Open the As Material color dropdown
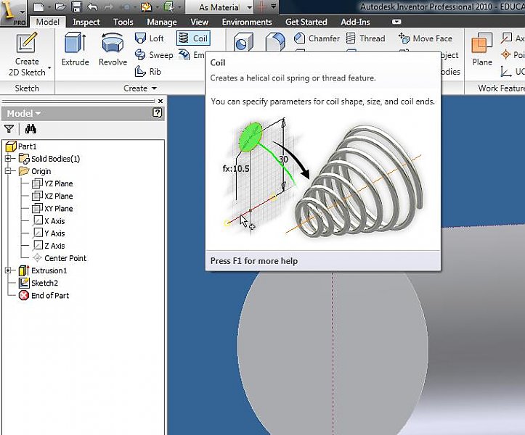Image resolution: width=525 pixels, height=435 pixels. point(250,7)
